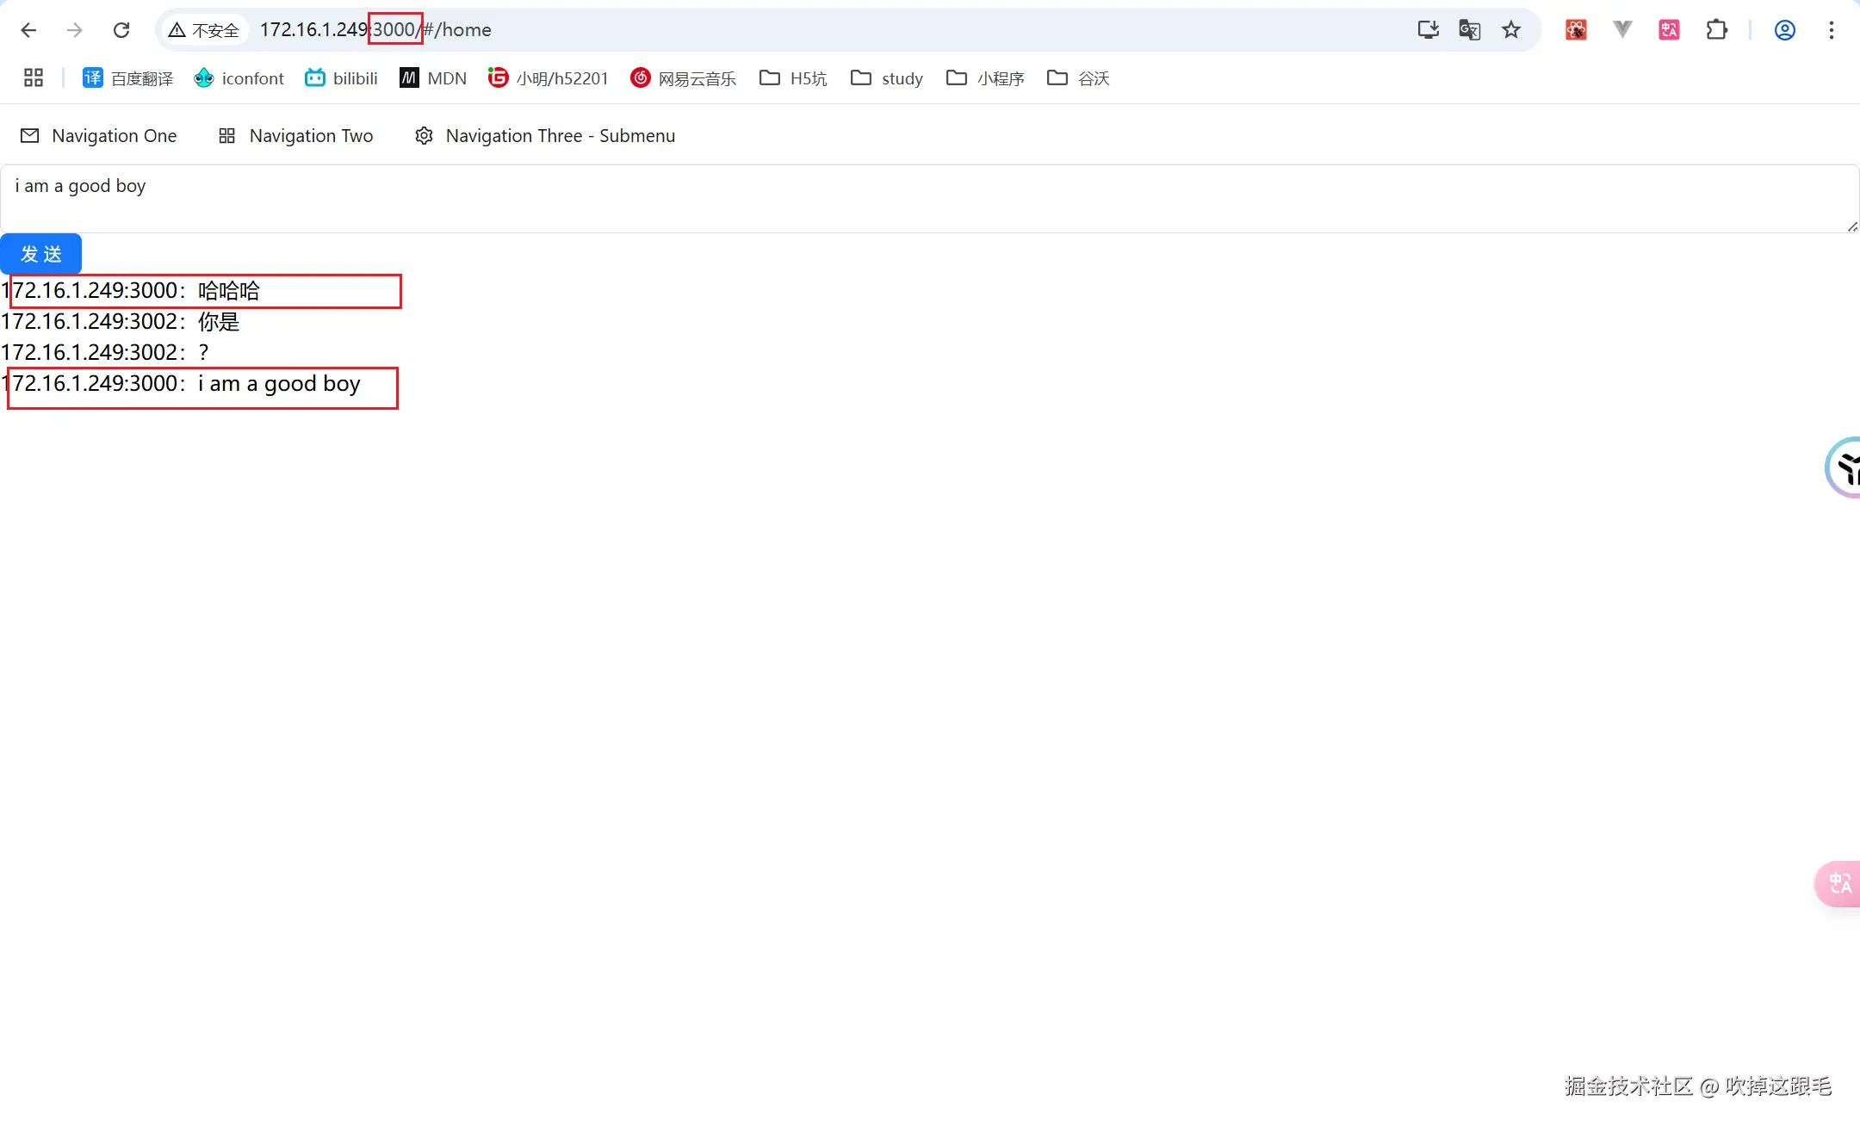Click the Vue devtools extension icon
This screenshot has height=1126, width=1860.
[1622, 30]
